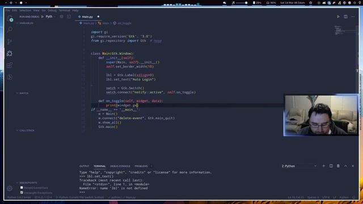Collapse the VARIABLES section
Viewport: 363px width, 204px height.
[25, 23]
